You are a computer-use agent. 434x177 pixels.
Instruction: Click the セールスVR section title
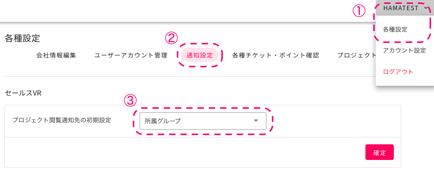(x=23, y=93)
